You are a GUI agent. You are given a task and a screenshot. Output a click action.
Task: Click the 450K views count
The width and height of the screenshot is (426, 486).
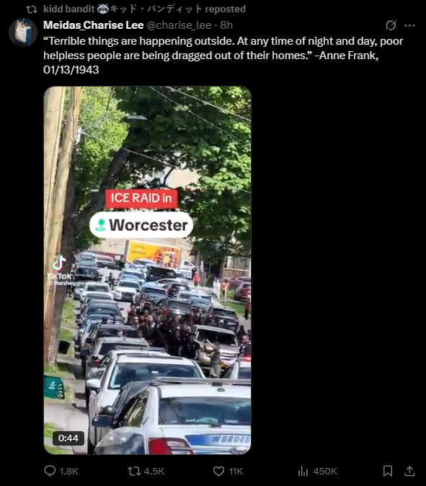[324, 472]
